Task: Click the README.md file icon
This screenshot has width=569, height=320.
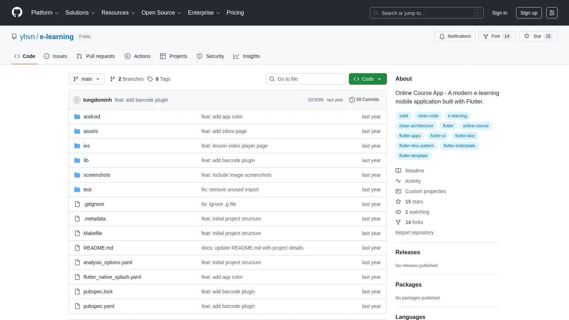Action: pyautogui.click(x=77, y=248)
